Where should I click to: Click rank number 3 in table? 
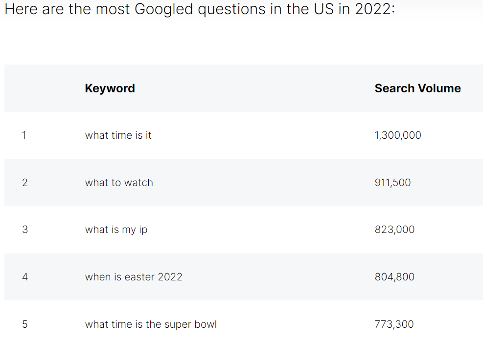pos(25,230)
